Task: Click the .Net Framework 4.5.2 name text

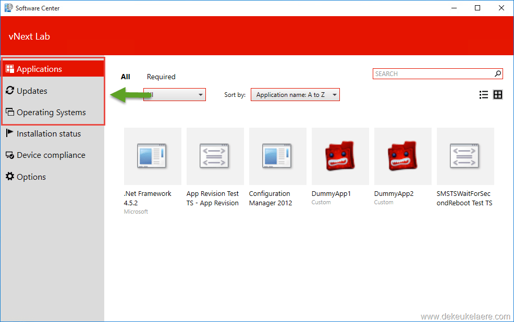Action: point(148,198)
